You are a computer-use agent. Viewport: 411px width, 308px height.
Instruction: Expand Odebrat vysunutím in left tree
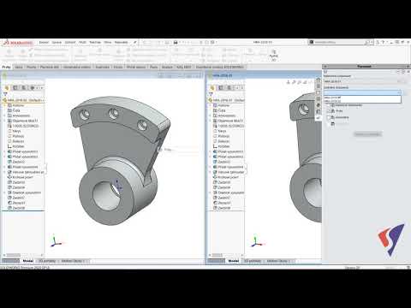coord(4,192)
